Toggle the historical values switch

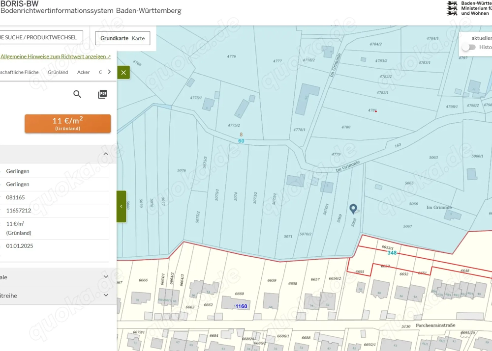click(469, 47)
